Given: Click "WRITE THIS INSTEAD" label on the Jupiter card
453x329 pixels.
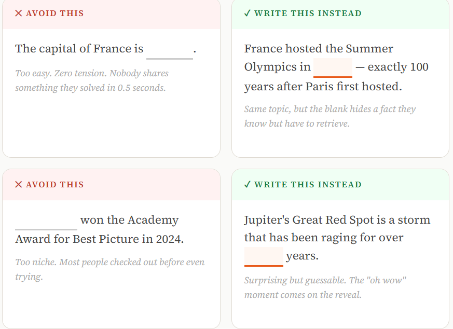Looking at the screenshot, I should point(308,185).
